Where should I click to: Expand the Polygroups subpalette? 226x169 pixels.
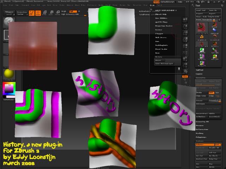point(201,137)
